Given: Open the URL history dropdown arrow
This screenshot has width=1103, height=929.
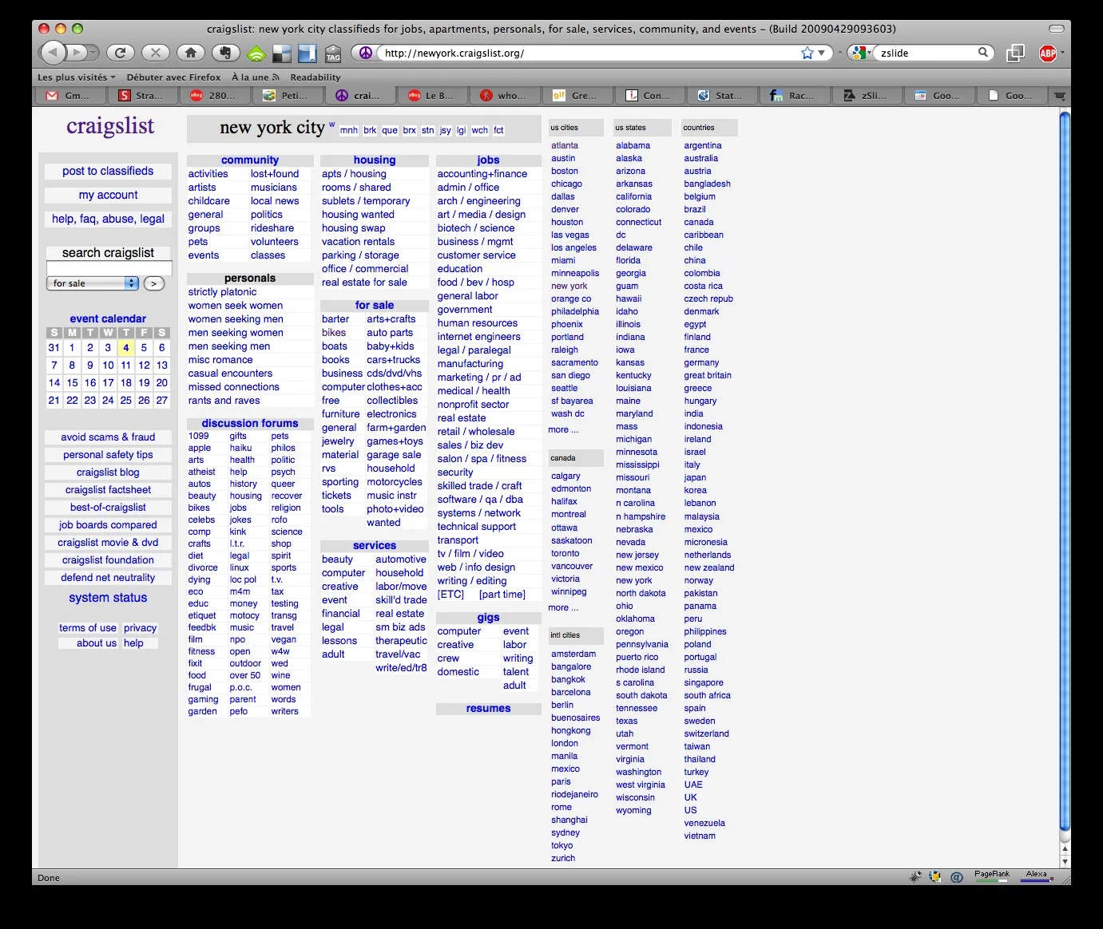Looking at the screenshot, I should pyautogui.click(x=821, y=53).
